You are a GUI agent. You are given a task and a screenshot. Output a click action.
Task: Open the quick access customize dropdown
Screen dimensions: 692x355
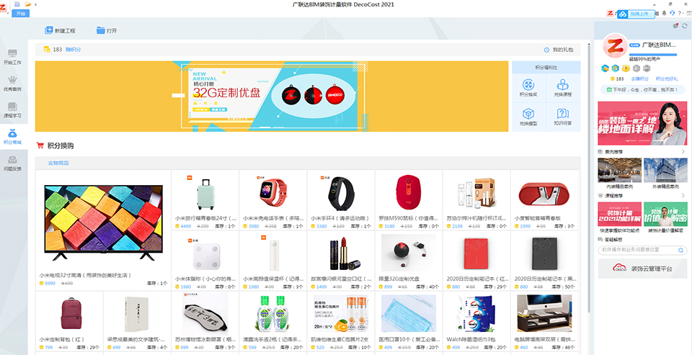click(x=36, y=4)
